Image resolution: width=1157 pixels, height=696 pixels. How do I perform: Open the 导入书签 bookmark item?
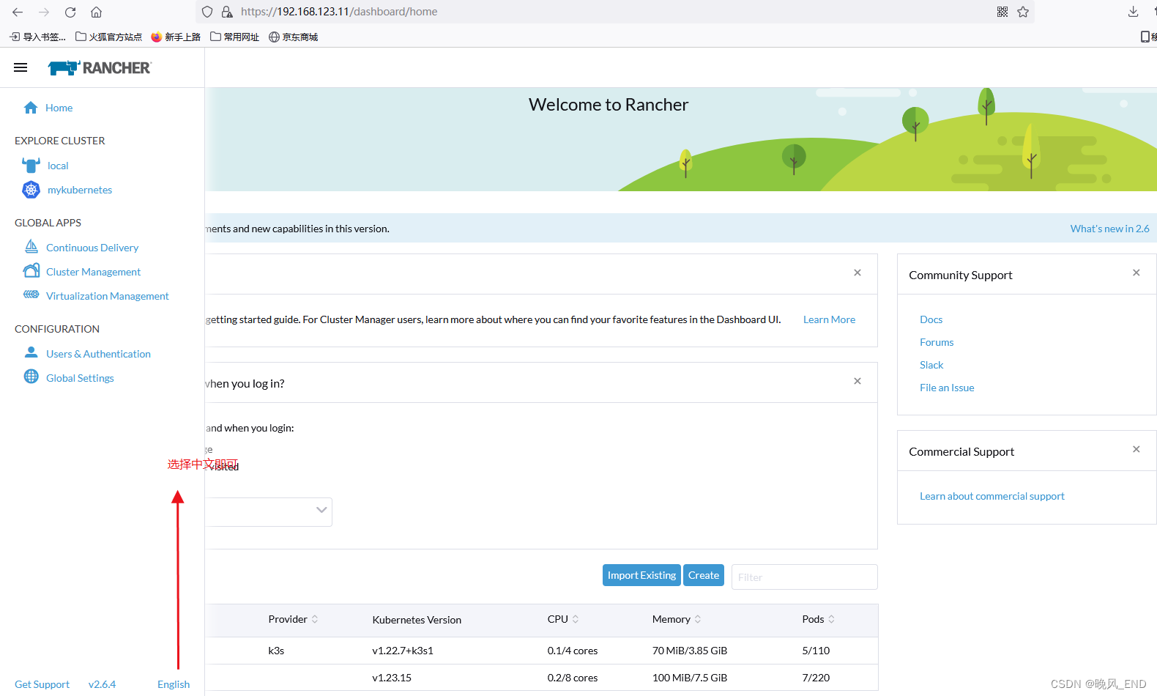(37, 37)
